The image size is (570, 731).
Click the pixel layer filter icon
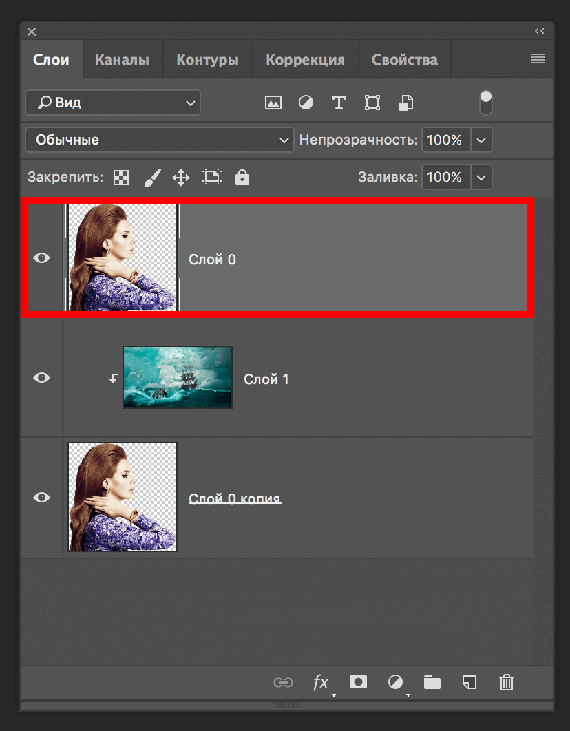click(x=273, y=103)
